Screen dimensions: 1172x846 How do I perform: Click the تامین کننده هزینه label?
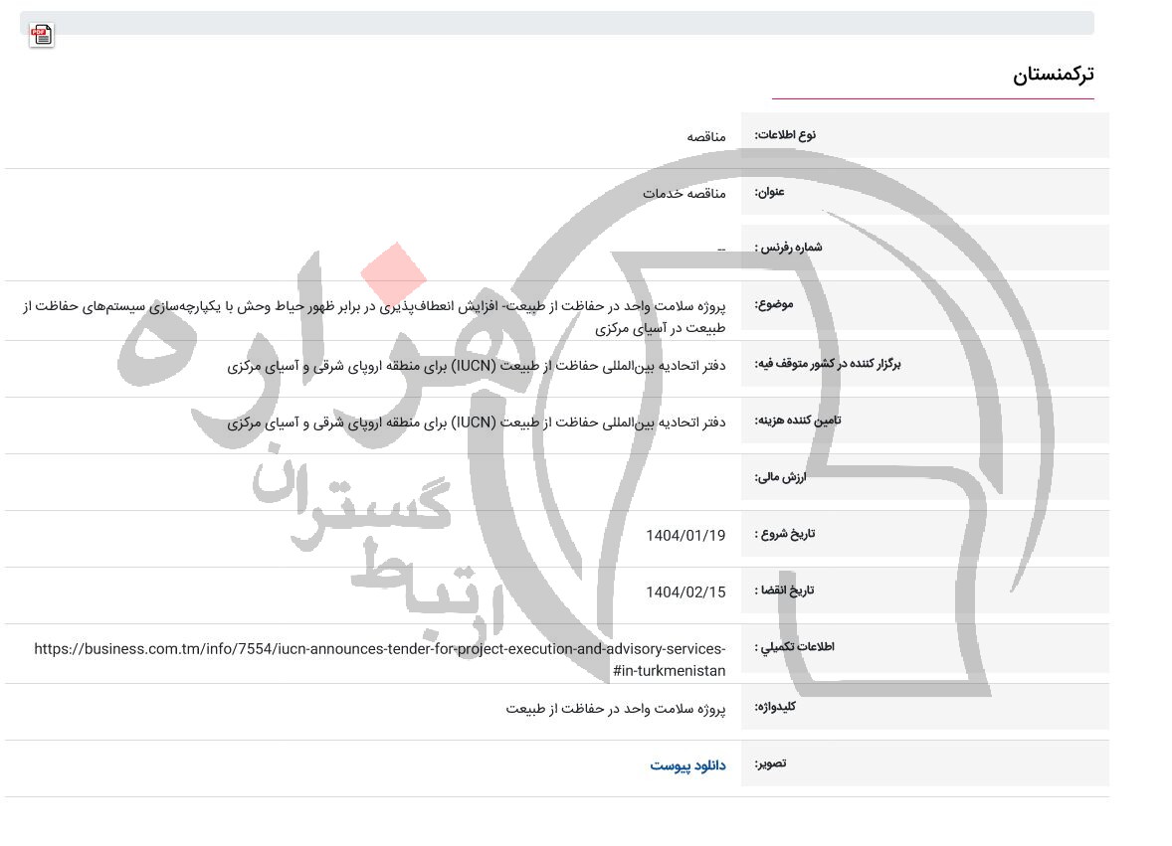pos(797,421)
